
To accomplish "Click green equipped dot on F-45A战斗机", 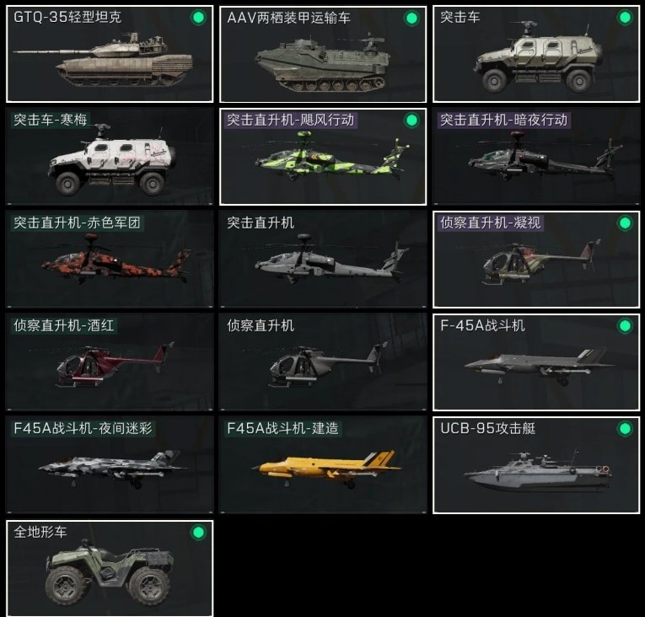I will click(625, 325).
